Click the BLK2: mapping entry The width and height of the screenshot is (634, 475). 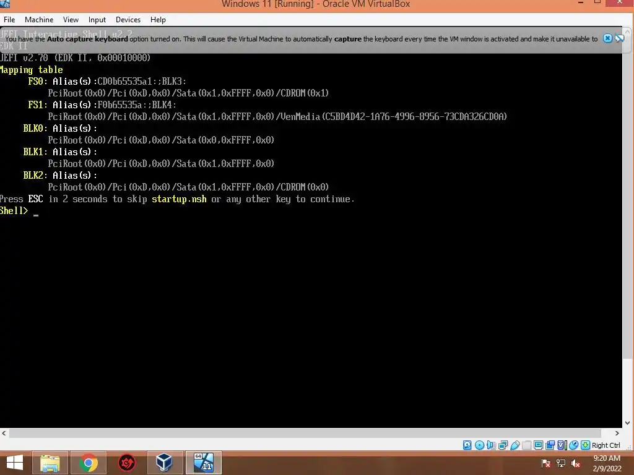[60, 175]
